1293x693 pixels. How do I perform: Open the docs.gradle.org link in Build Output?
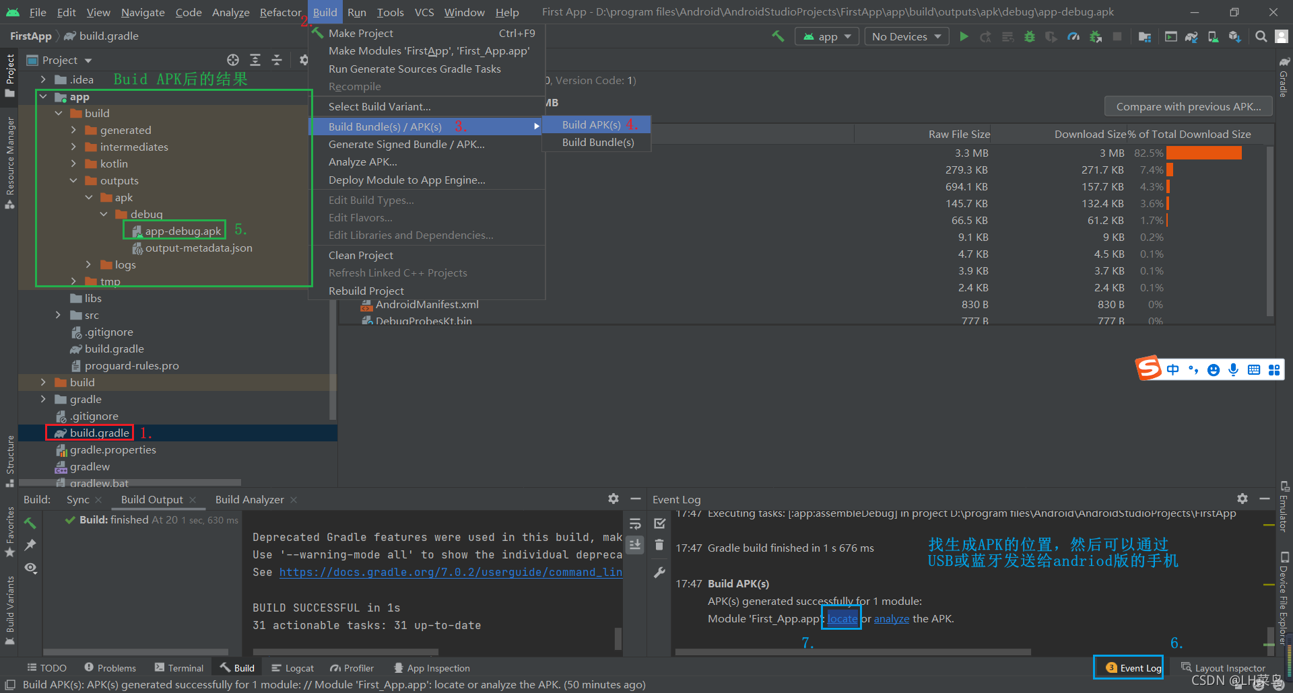(x=451, y=572)
